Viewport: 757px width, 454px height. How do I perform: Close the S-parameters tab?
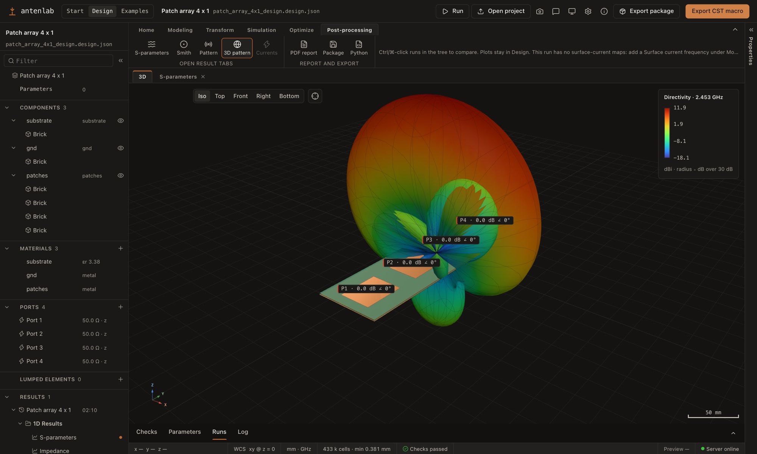(x=203, y=77)
